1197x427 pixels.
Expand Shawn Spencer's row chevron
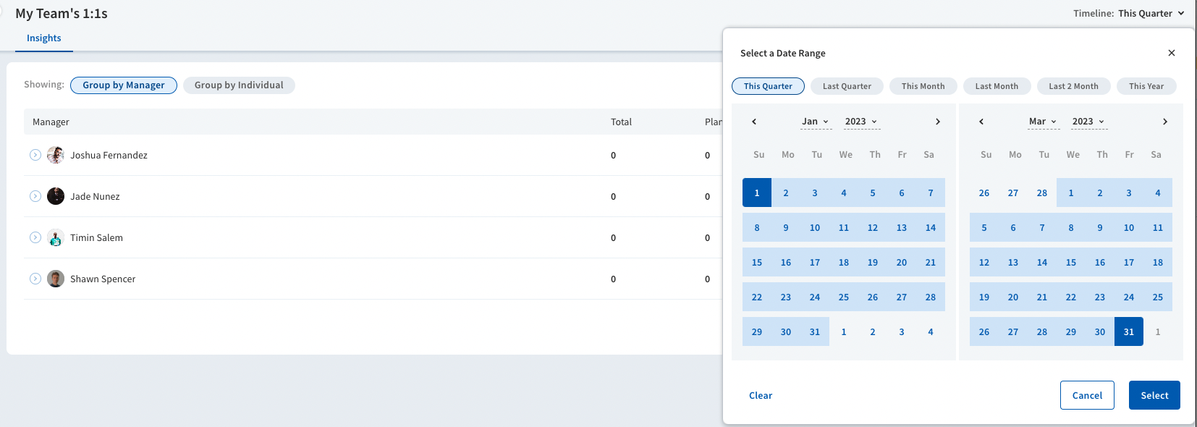click(x=35, y=279)
